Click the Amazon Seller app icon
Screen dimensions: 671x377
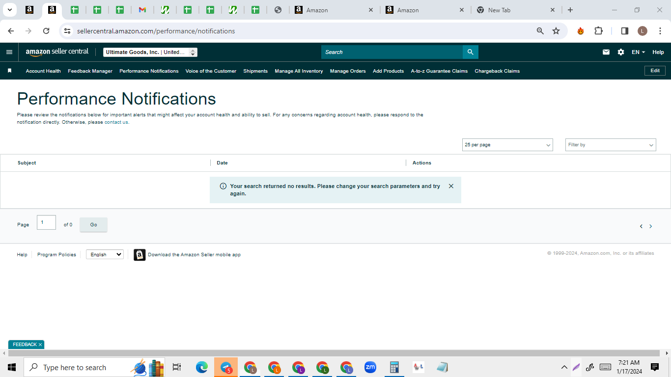coord(140,255)
